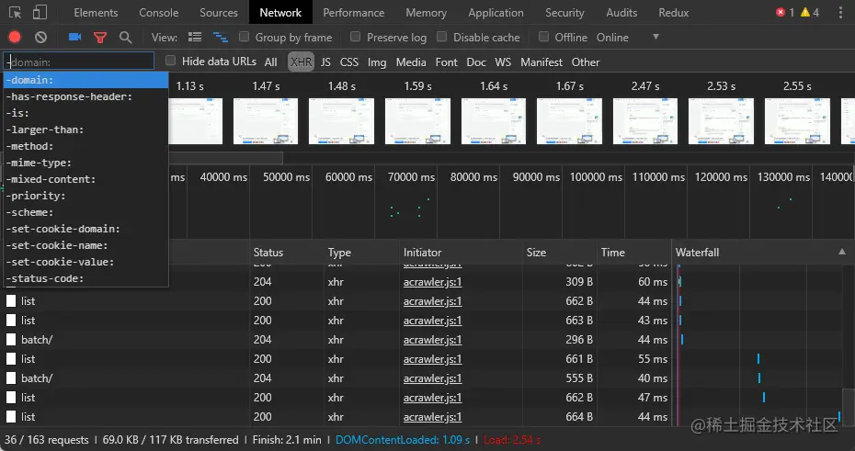The width and height of the screenshot is (855, 451).
Task: Click Waterfall column sort arrow
Action: coord(842,252)
